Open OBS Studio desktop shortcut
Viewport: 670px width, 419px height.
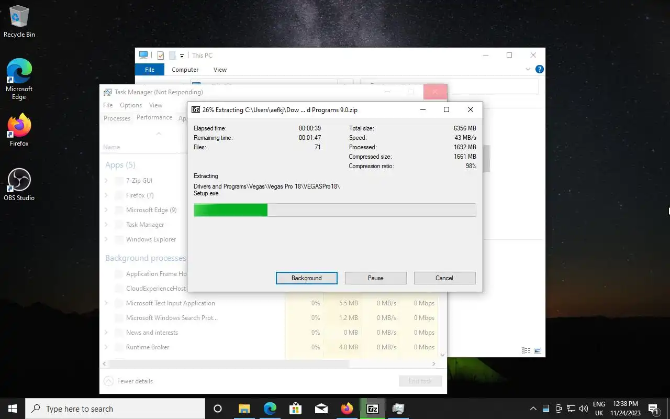click(19, 184)
